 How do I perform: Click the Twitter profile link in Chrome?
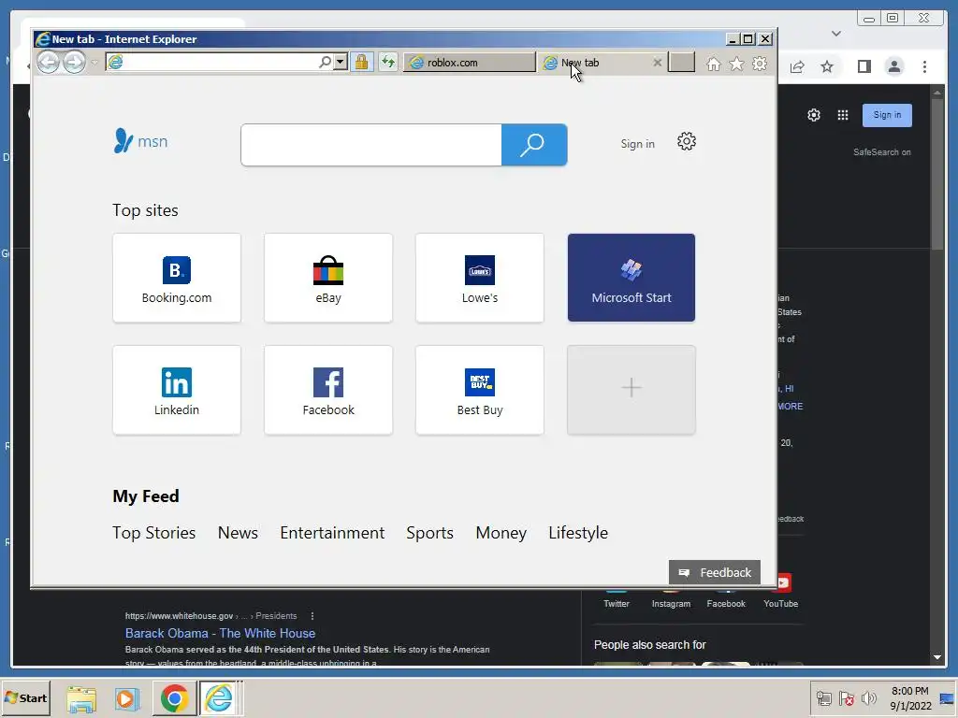(x=616, y=603)
